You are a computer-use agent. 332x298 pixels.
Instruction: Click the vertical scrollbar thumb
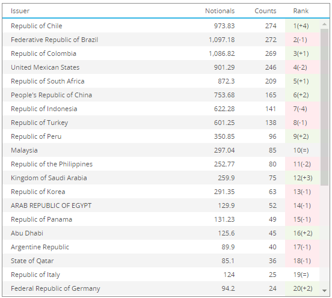(x=324, y=107)
